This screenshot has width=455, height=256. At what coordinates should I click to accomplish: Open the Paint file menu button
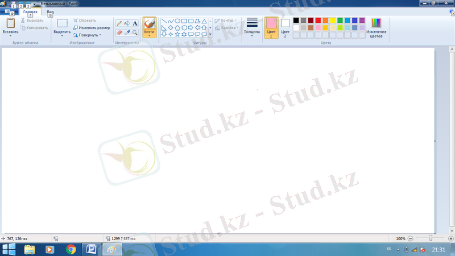9,11
